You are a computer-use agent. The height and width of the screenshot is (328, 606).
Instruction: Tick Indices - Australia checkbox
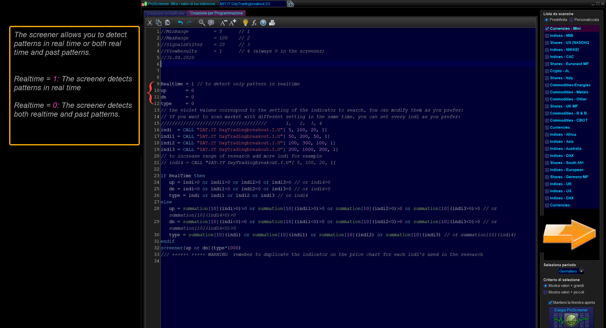(x=547, y=149)
